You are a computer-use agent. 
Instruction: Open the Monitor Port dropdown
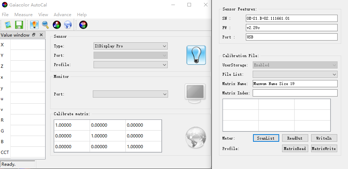pyautogui.click(x=130, y=94)
